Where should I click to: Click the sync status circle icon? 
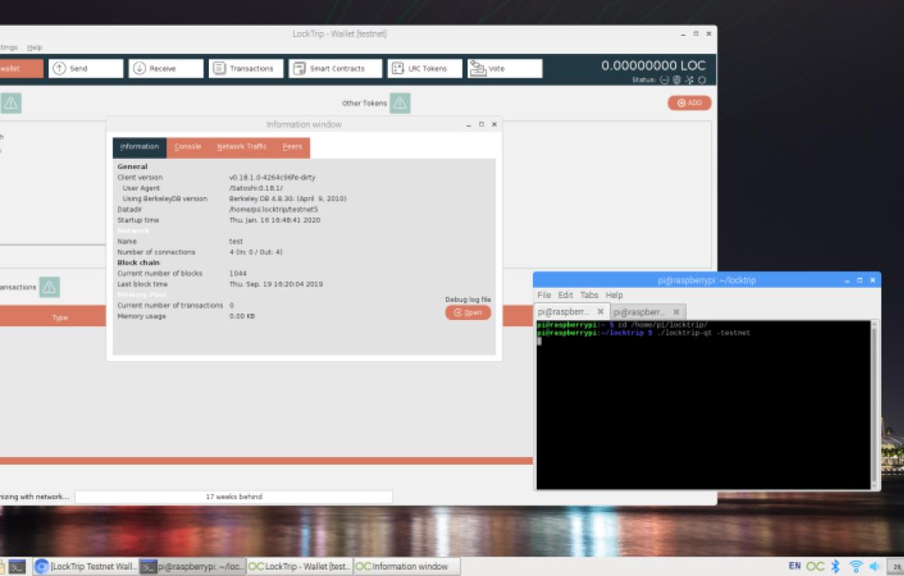701,80
